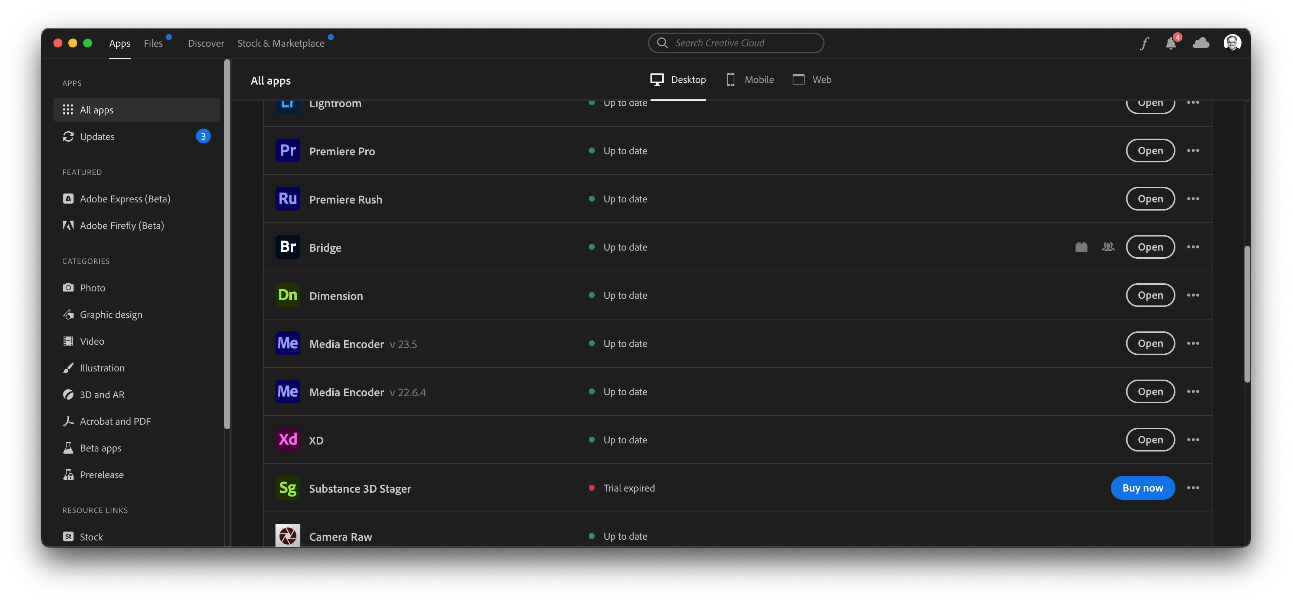Click the Substance 3D Stager icon
This screenshot has width=1292, height=602.
tap(288, 488)
